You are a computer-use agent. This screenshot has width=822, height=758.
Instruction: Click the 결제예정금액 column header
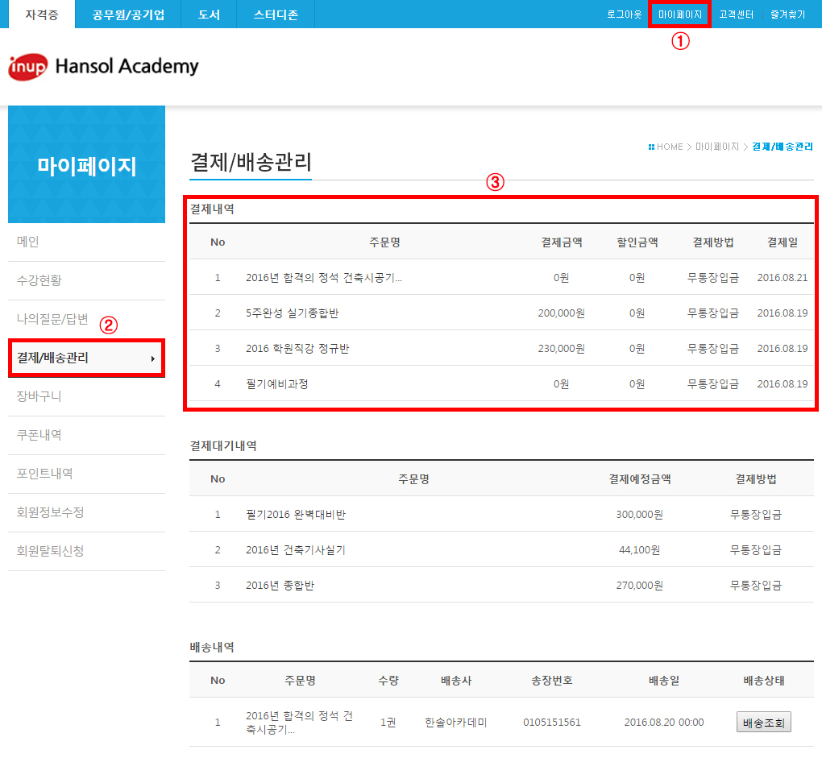click(x=639, y=479)
